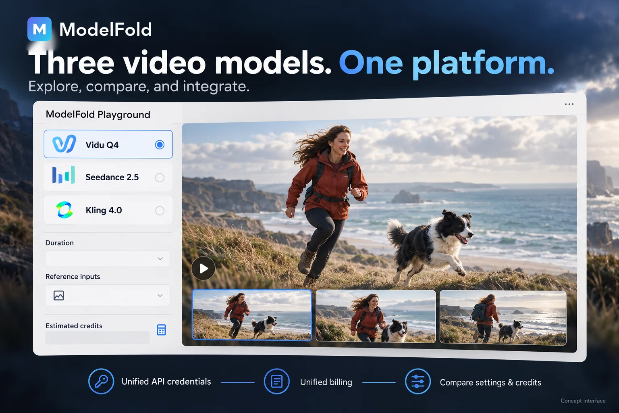Select the Kling 4.0 radio button
The height and width of the screenshot is (413, 619).
[x=160, y=211]
